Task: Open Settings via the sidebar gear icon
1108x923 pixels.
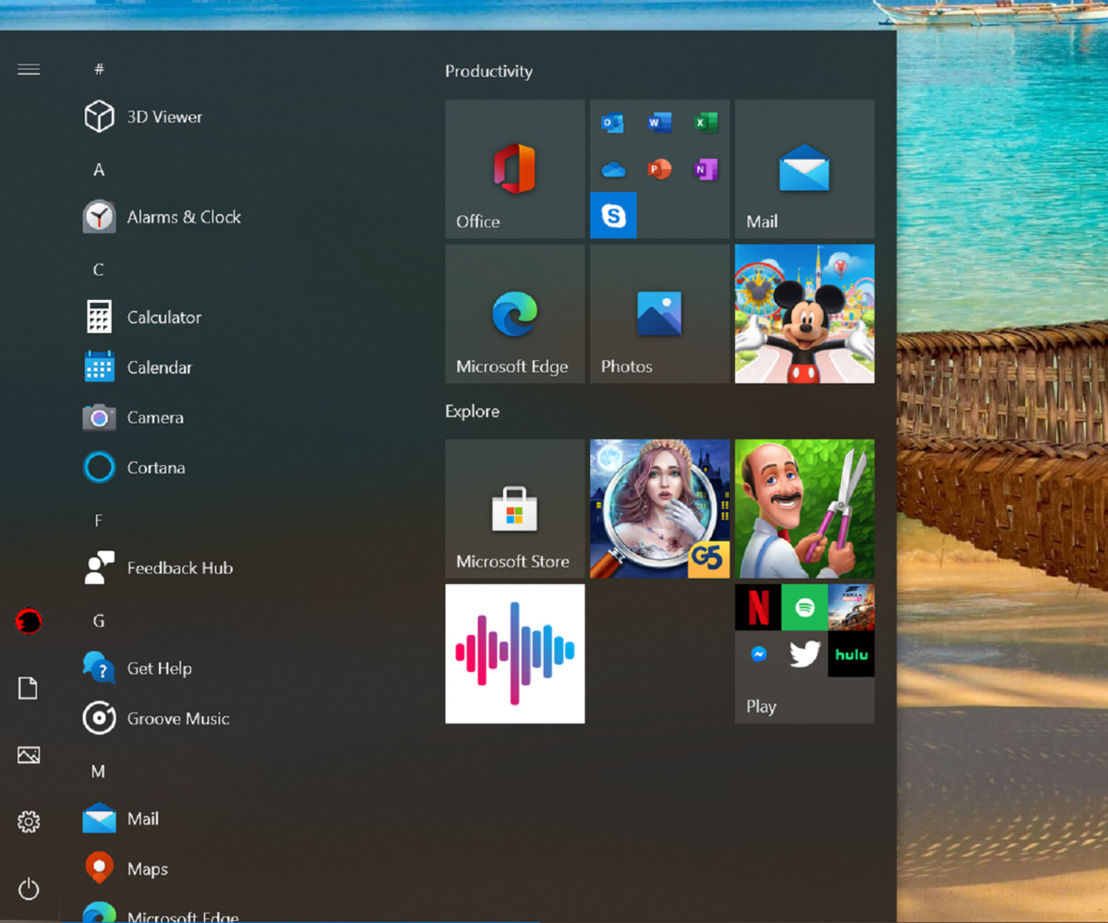Action: [28, 821]
